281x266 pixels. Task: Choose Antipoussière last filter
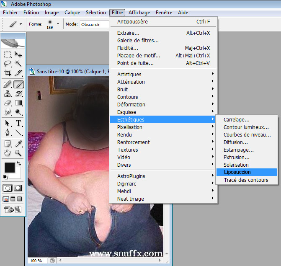coord(163,21)
